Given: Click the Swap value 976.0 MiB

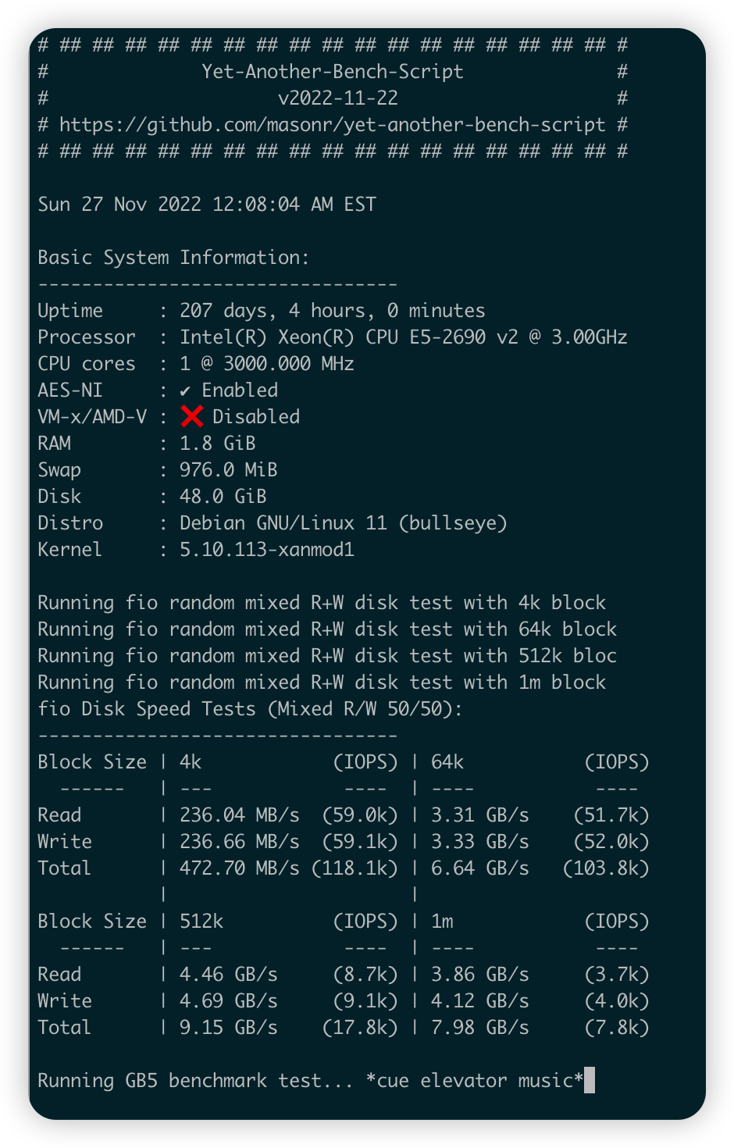Looking at the screenshot, I should click(x=228, y=470).
